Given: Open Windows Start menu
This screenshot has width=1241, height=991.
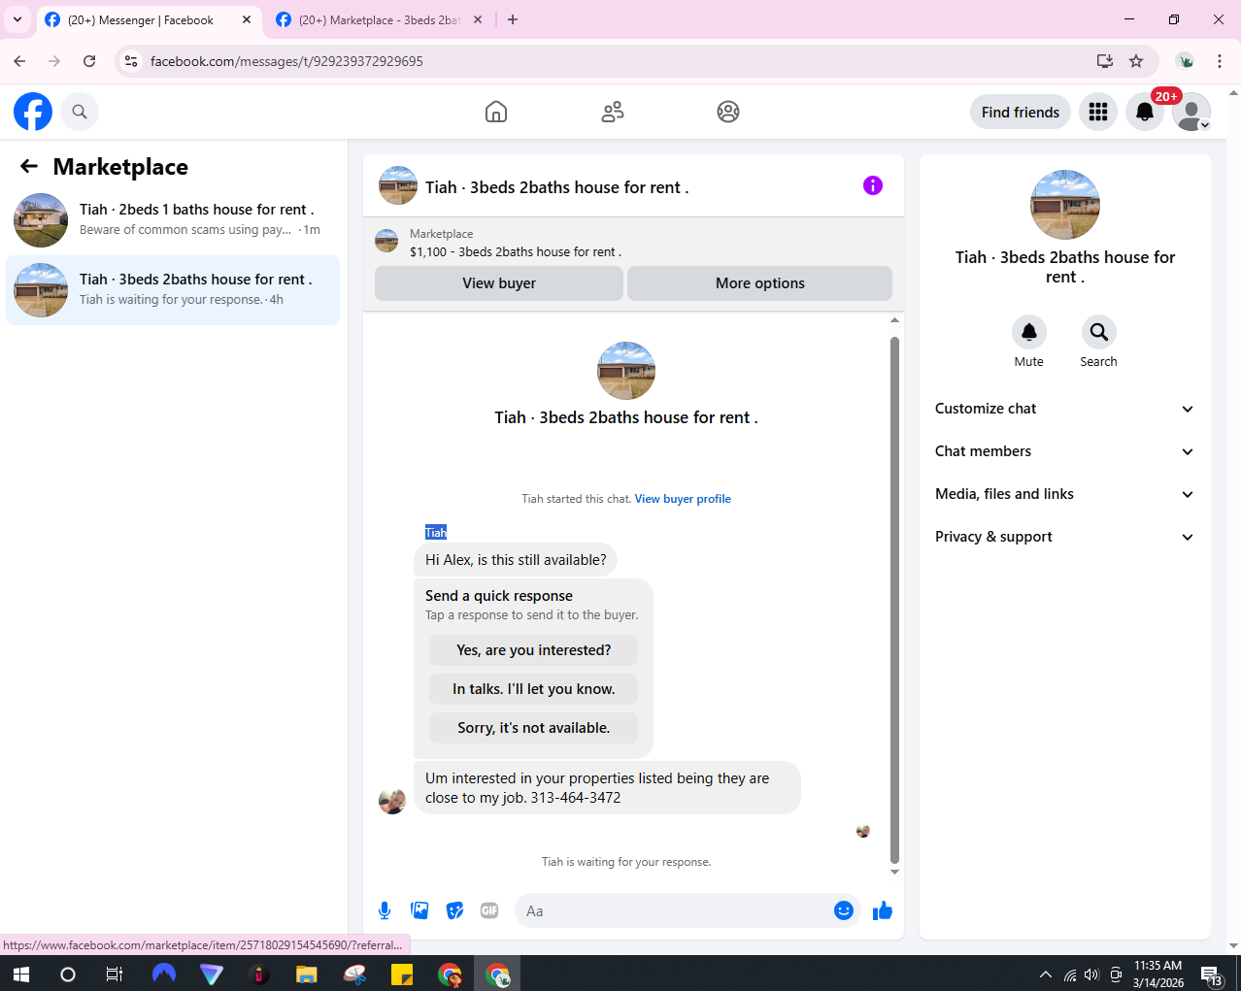Looking at the screenshot, I should 20,974.
